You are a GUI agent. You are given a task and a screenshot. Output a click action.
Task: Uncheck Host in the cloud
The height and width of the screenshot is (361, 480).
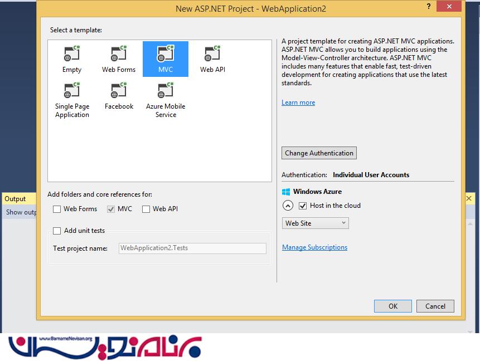303,206
